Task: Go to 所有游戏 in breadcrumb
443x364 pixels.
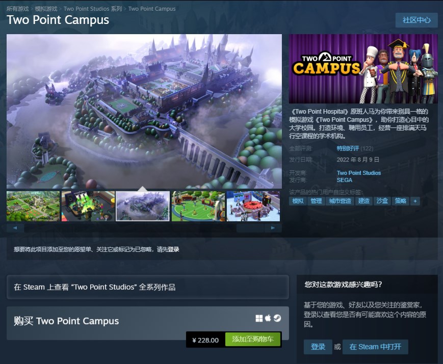Action: (17, 9)
